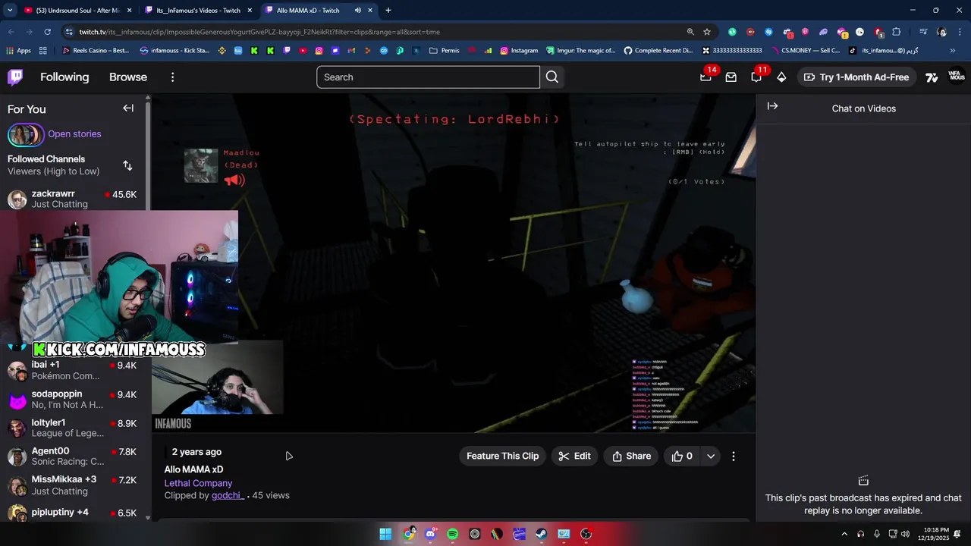The width and height of the screenshot is (971, 546).
Task: Reload the page
Action: tap(47, 32)
